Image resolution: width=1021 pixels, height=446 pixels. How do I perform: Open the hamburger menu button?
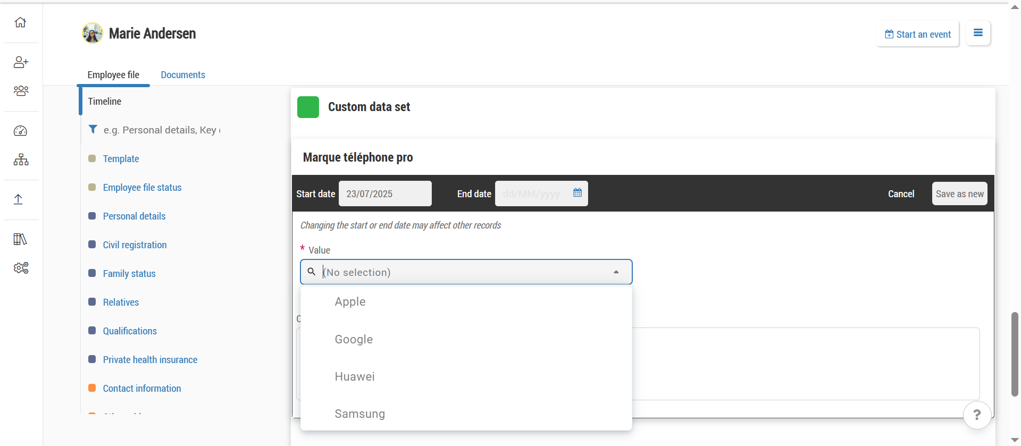click(x=977, y=33)
